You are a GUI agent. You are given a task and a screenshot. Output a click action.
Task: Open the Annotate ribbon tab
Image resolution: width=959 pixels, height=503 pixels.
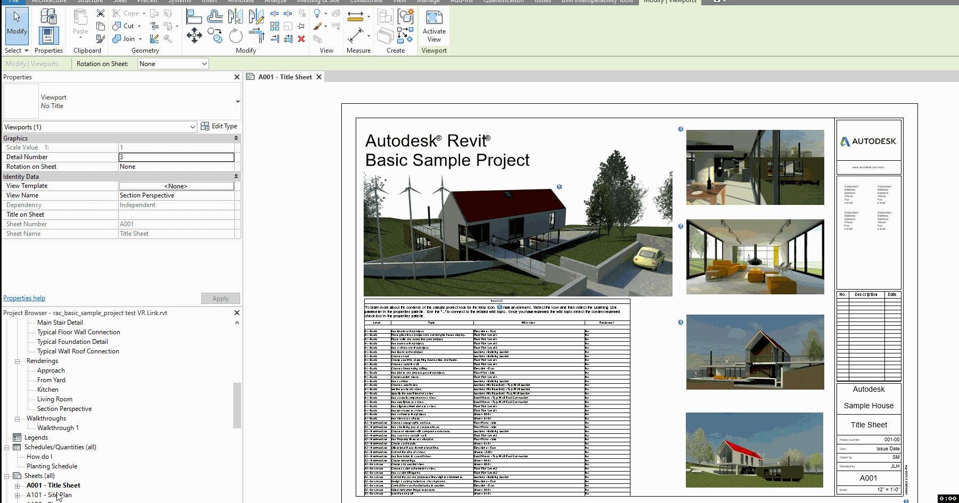(x=241, y=2)
